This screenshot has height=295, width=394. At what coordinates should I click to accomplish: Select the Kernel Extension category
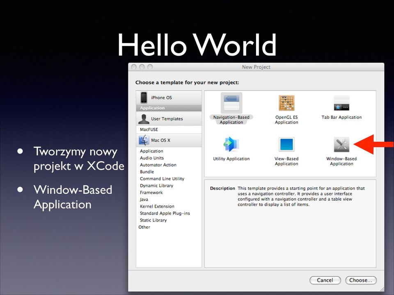(x=169, y=206)
